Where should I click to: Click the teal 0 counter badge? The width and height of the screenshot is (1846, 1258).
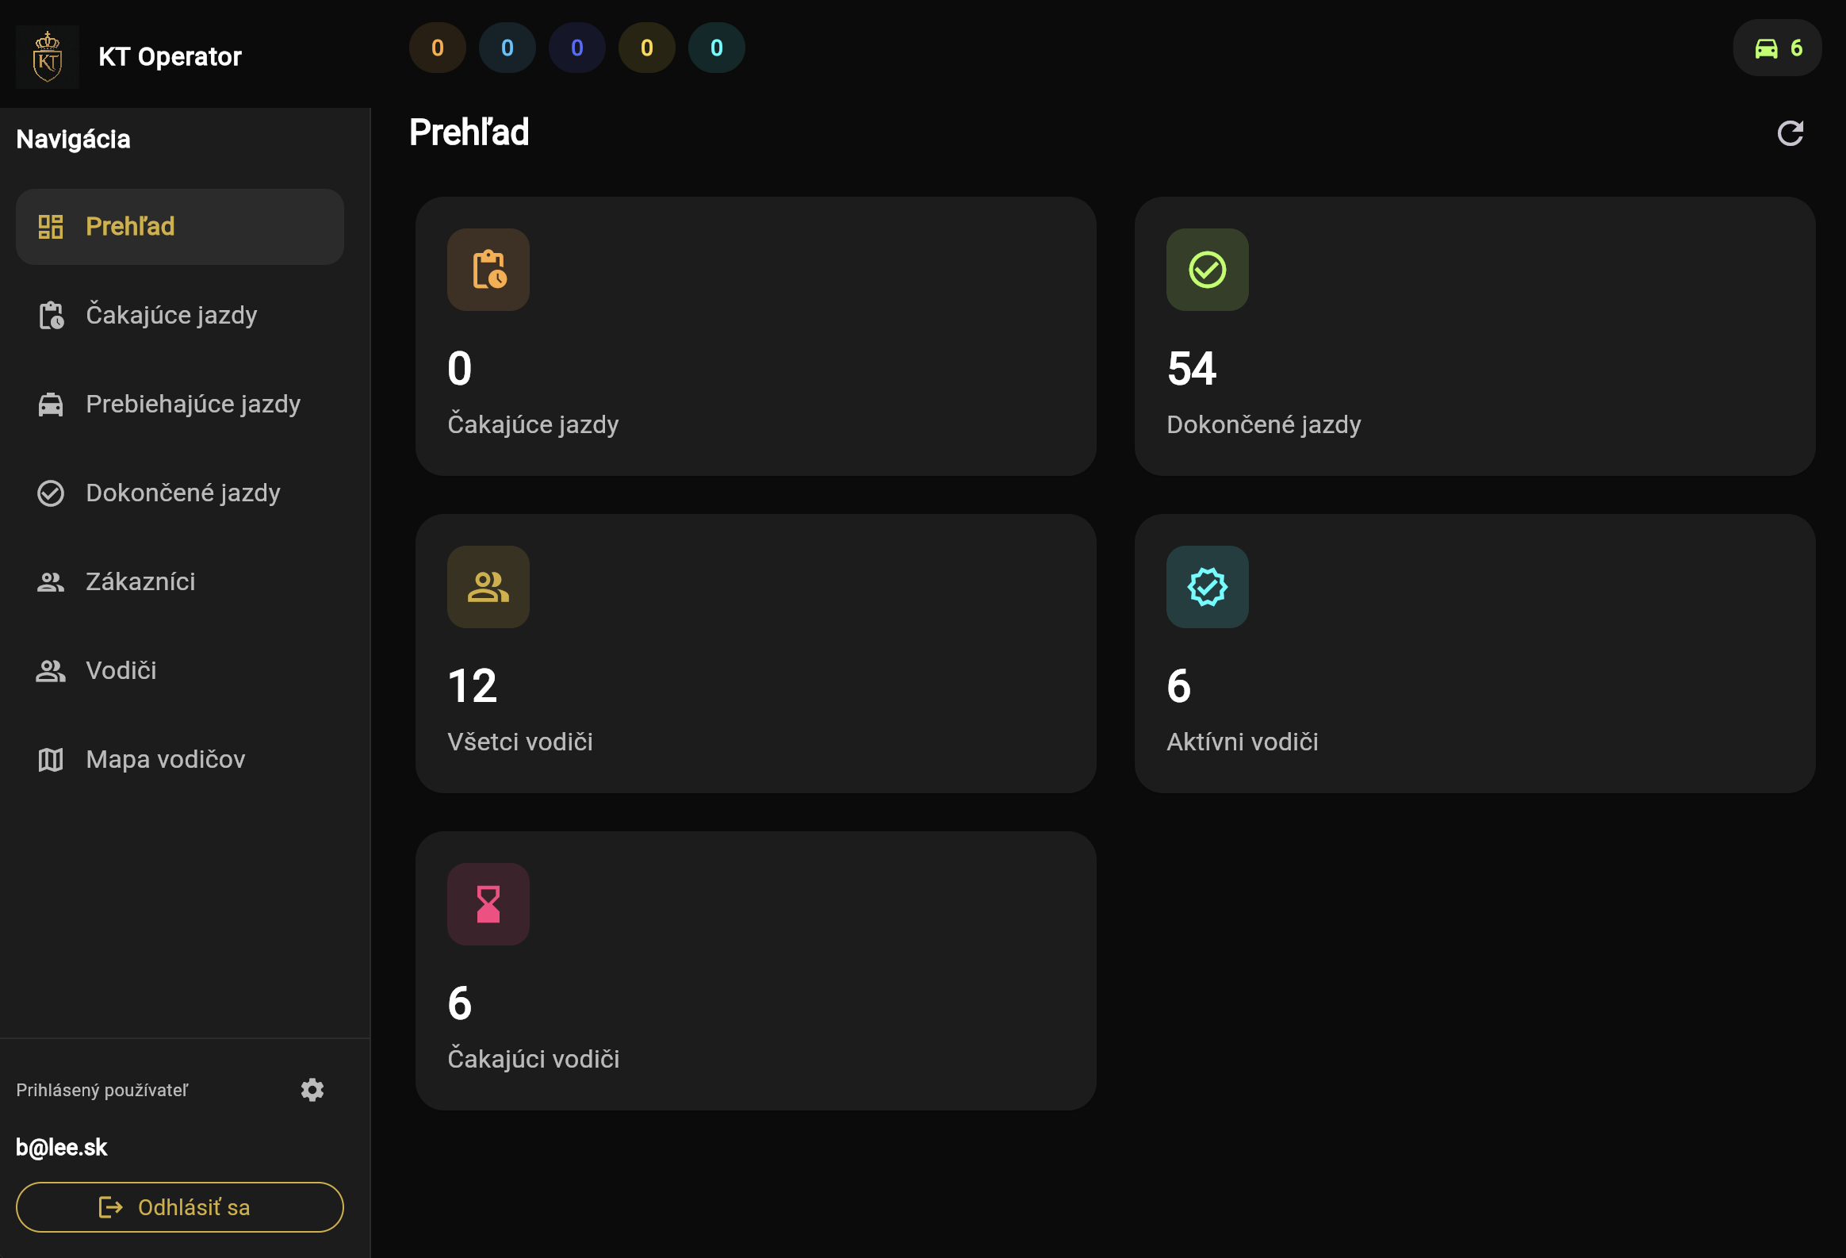tap(717, 48)
